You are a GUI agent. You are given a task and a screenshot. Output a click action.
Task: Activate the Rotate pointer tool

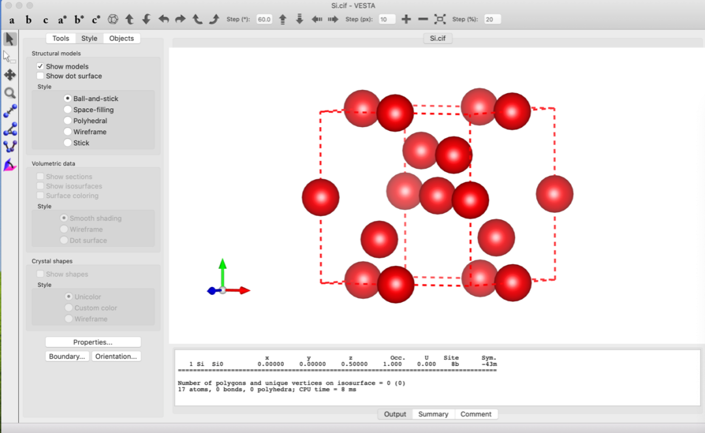click(x=9, y=39)
